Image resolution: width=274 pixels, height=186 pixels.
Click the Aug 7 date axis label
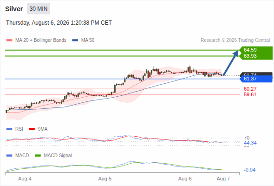click(x=223, y=179)
